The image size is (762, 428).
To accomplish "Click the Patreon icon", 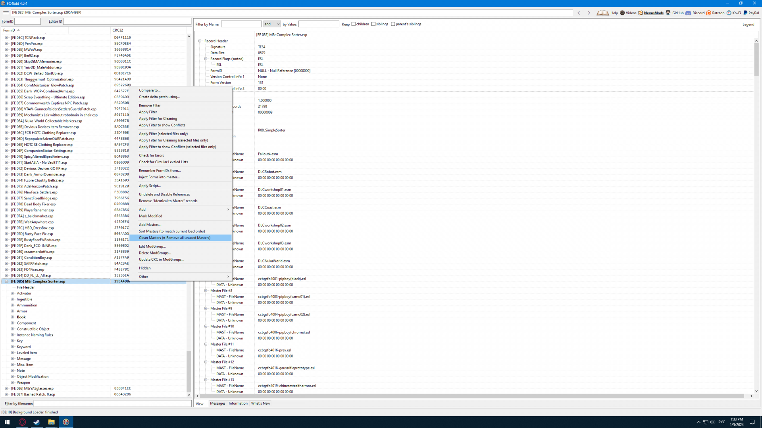I will pyautogui.click(x=709, y=13).
